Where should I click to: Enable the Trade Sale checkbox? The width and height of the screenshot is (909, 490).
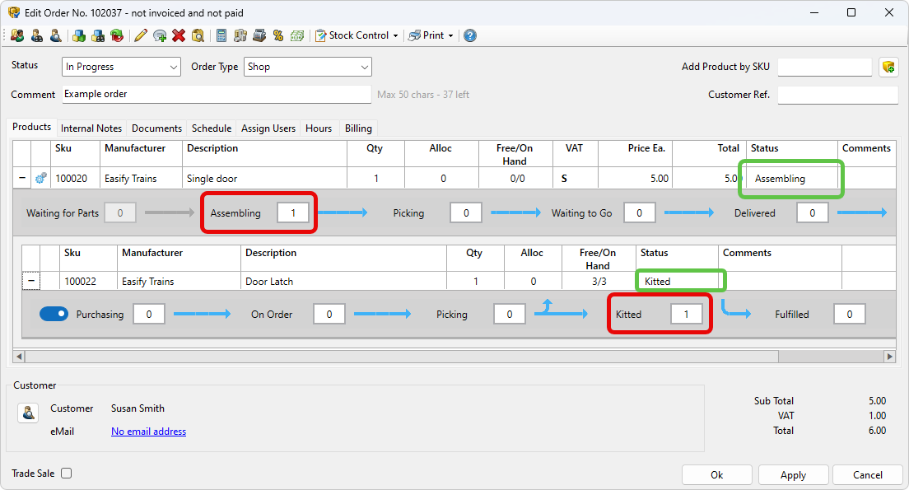point(67,474)
